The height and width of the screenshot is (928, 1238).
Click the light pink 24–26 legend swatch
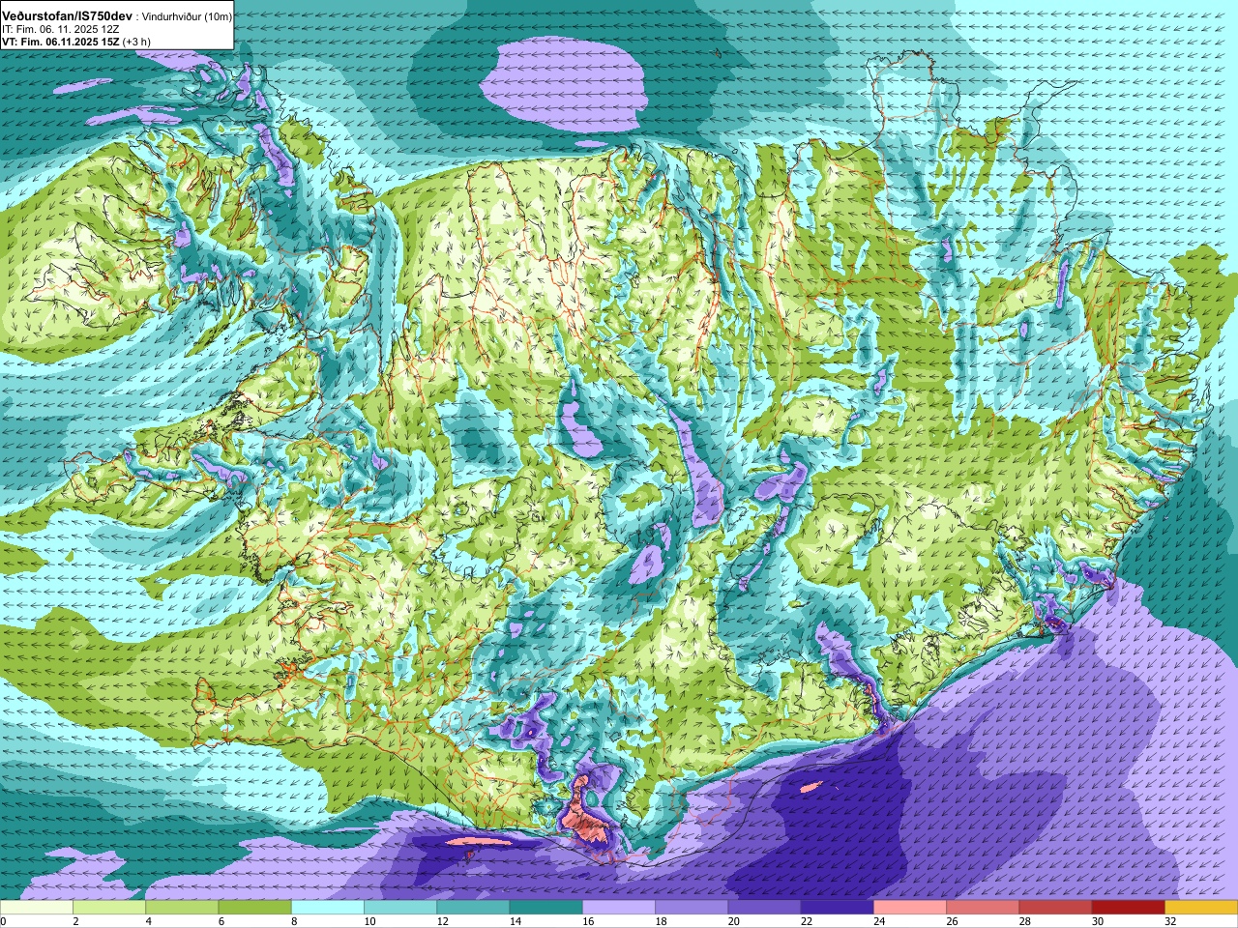pos(910,908)
